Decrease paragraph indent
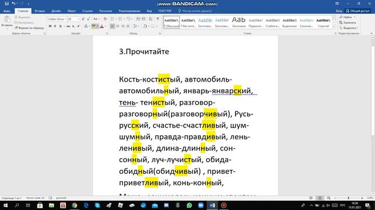Image resolution: width=375 pixels, height=210 pixels. (x=138, y=19)
